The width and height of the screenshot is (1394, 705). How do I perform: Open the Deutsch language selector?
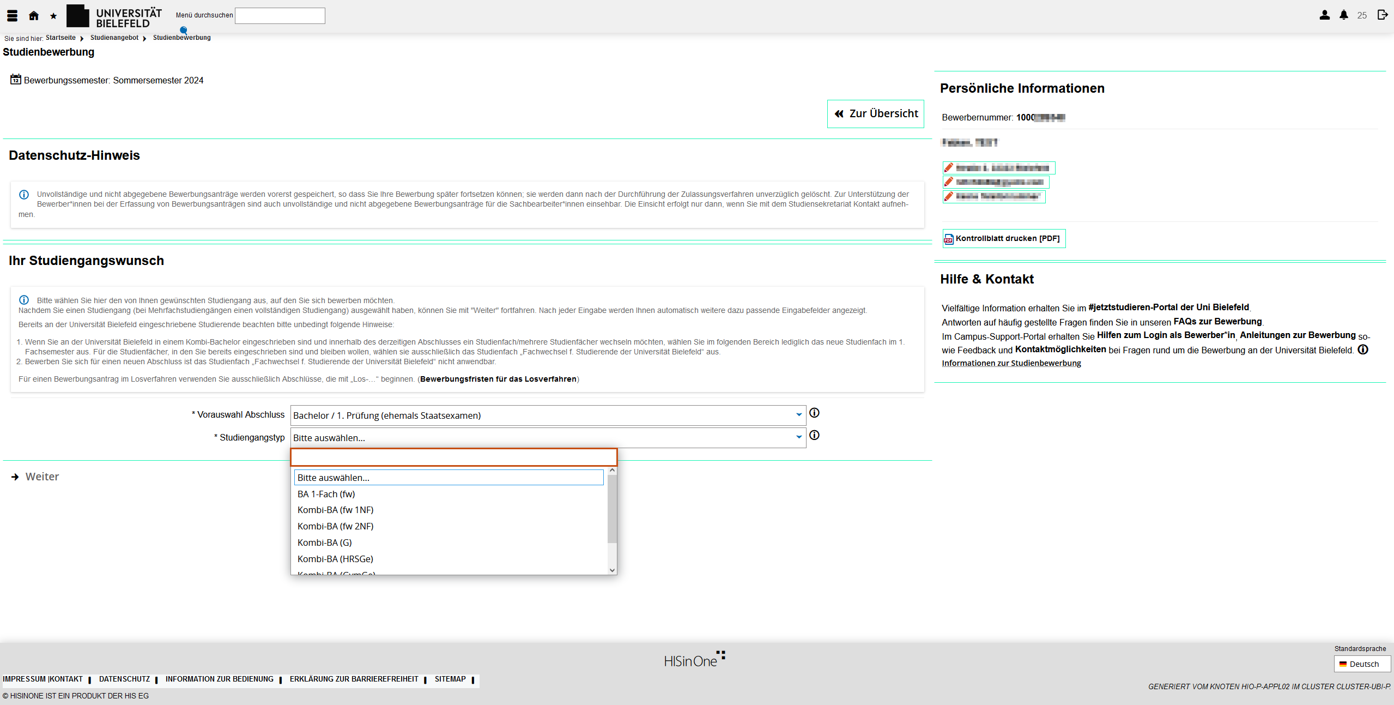1361,664
